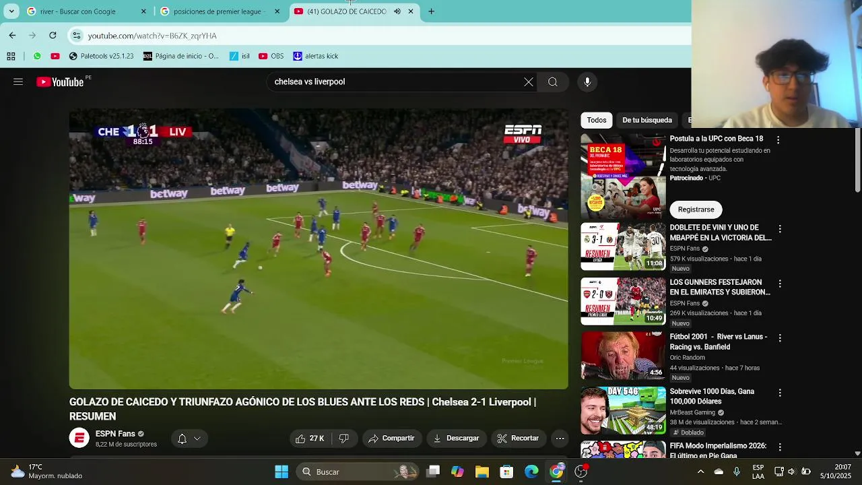This screenshot has height=485, width=862.
Task: Open more actions ellipsis below the video
Action: (560, 439)
